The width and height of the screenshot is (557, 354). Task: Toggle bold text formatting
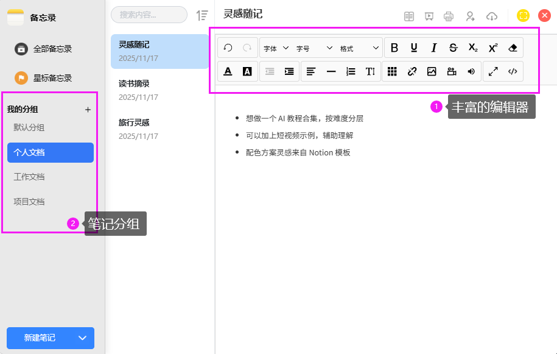pos(394,48)
